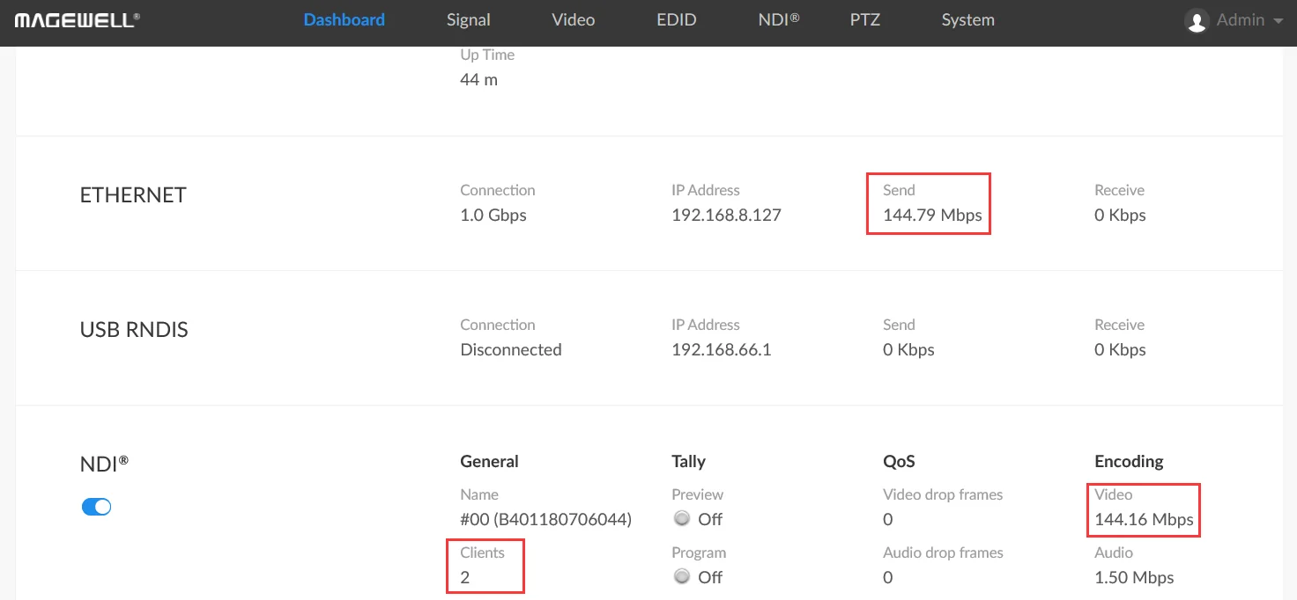The height and width of the screenshot is (600, 1297).
Task: Expand the Admin account dropdown arrow
Action: [1278, 20]
